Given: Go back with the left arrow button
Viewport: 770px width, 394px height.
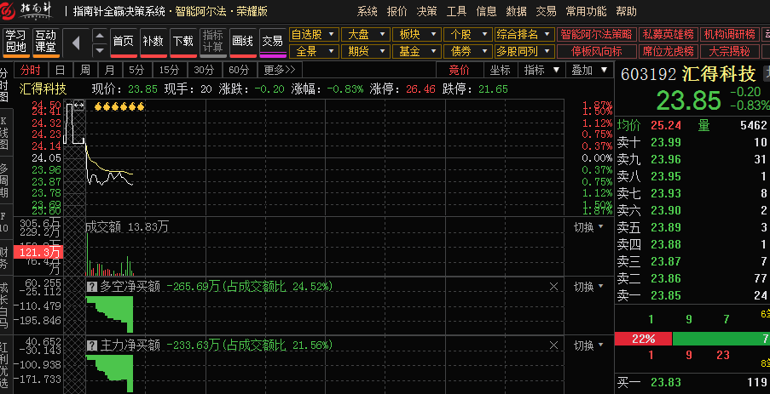Looking at the screenshot, I should (x=76, y=43).
